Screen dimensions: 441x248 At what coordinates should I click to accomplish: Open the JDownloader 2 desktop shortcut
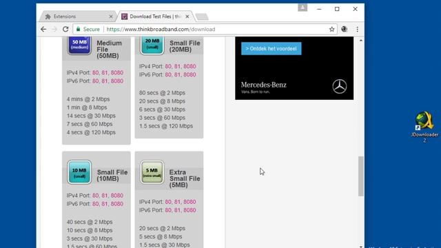424,127
